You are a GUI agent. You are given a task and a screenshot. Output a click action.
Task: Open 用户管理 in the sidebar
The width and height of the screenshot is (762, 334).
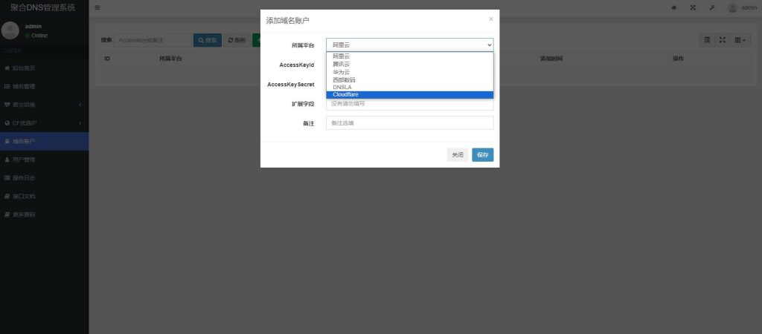(44, 160)
